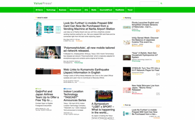Focus the search input field
The height and width of the screenshot is (120, 195).
pyautogui.click(x=149, y=3)
